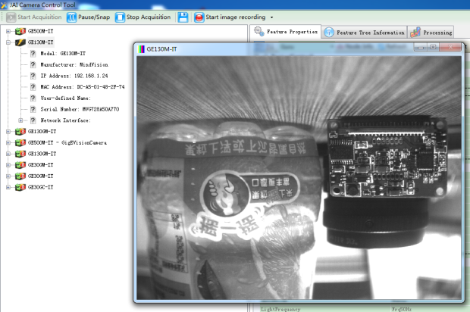470x312 pixels.
Task: Click the question-mark icon beside User-defined Name
Action: (x=33, y=98)
